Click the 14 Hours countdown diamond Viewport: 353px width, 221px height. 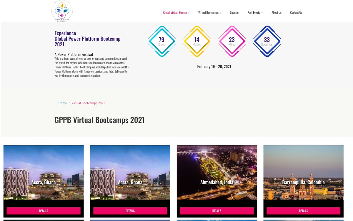click(197, 41)
